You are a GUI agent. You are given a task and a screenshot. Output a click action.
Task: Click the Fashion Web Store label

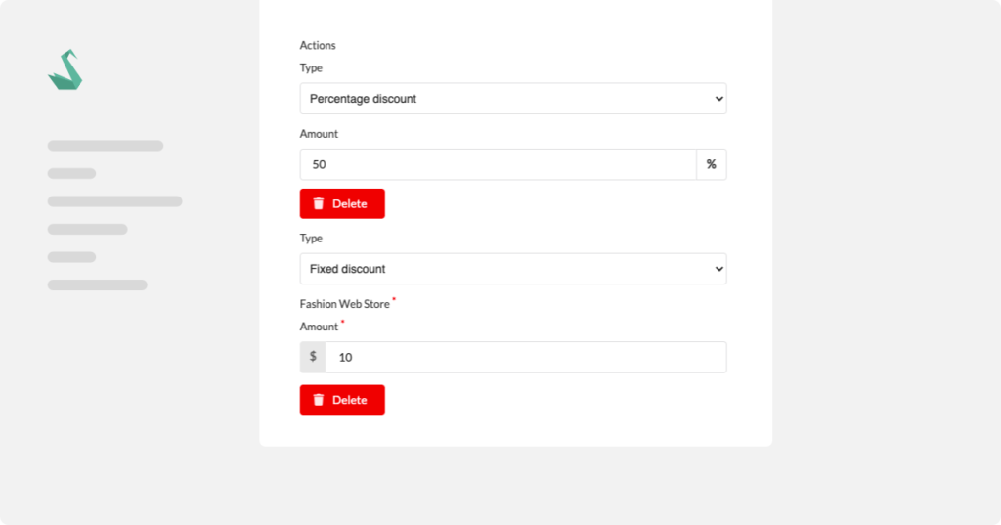[345, 304]
